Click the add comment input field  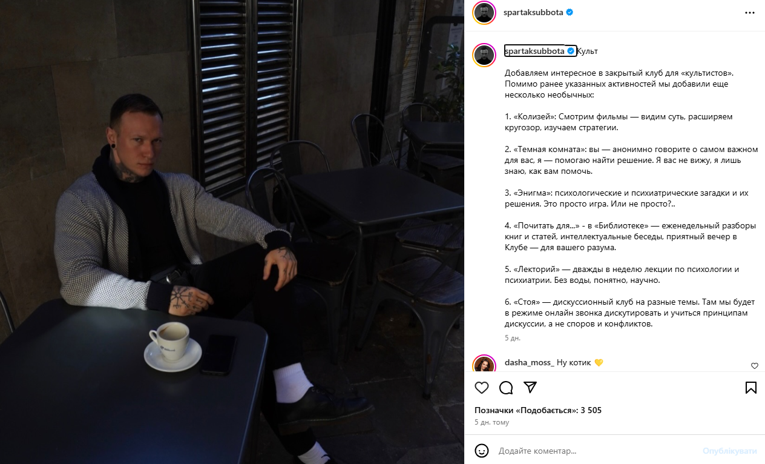pos(596,451)
